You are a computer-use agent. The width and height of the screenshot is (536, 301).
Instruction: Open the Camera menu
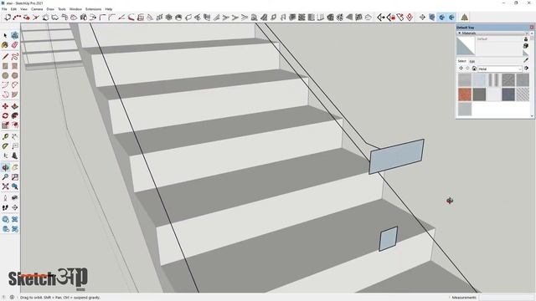[x=37, y=9]
